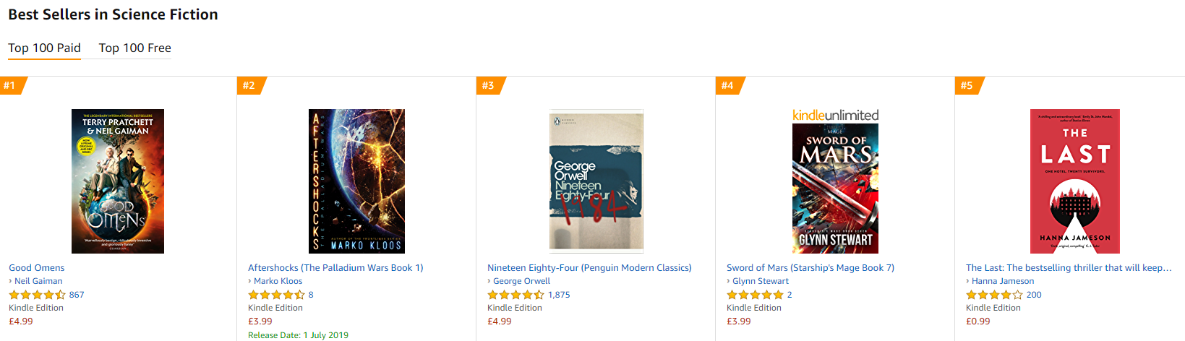Click The Last's £0.99 price
1185x341 pixels.
[978, 321]
